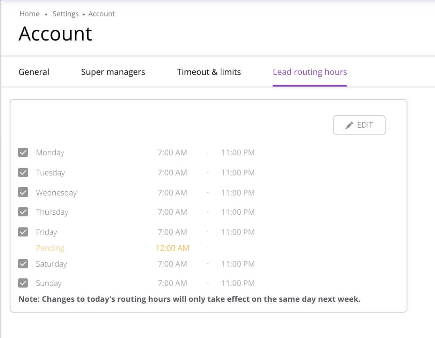Go to Home in the breadcrumb
The height and width of the screenshot is (338, 435).
pyautogui.click(x=30, y=14)
